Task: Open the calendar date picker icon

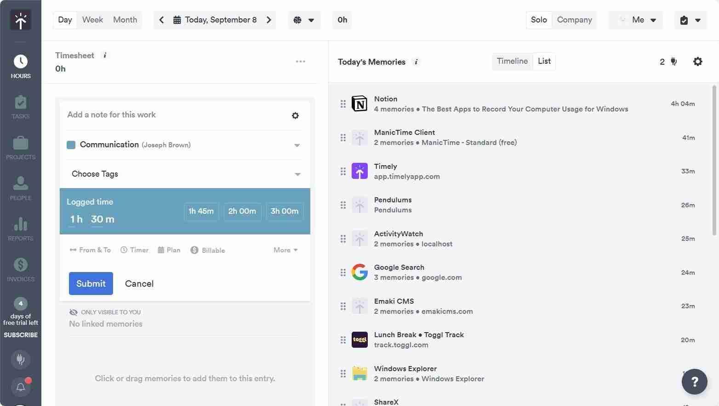Action: (177, 20)
